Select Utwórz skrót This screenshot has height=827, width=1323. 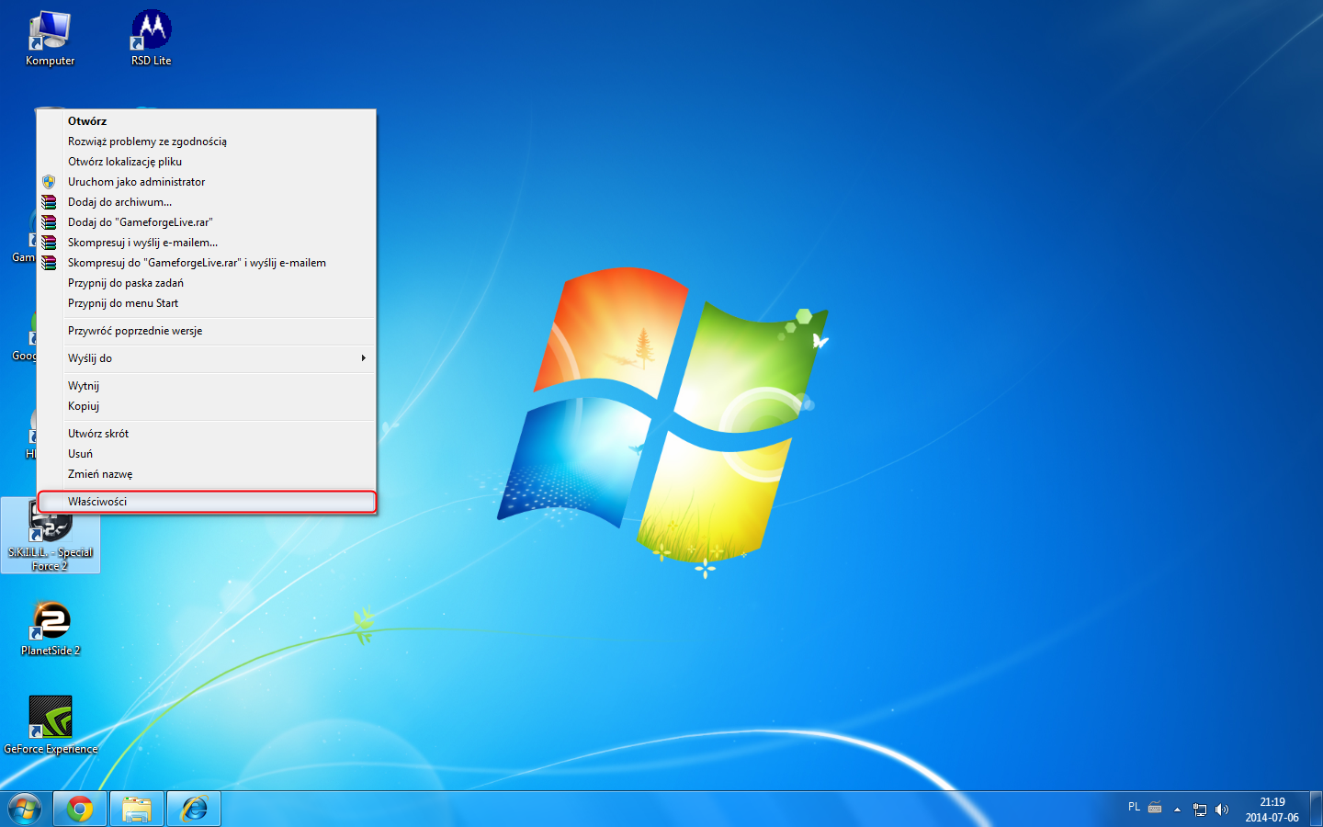(207, 434)
